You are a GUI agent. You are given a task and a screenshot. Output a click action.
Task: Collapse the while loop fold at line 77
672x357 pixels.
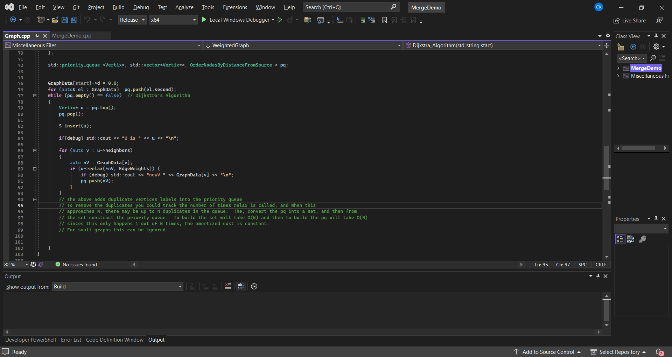click(35, 96)
